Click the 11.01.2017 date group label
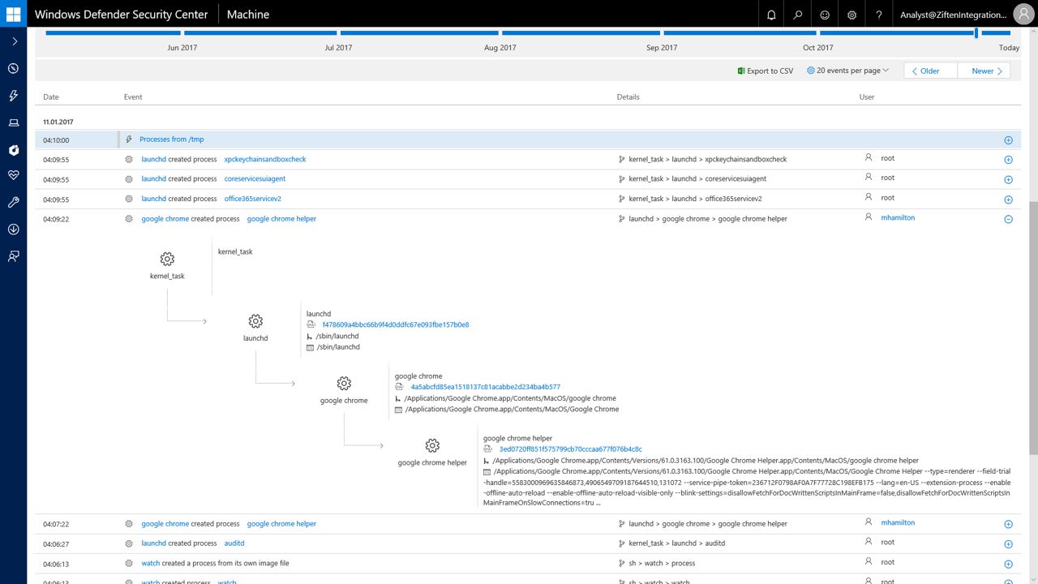1038x584 pixels. tap(58, 122)
